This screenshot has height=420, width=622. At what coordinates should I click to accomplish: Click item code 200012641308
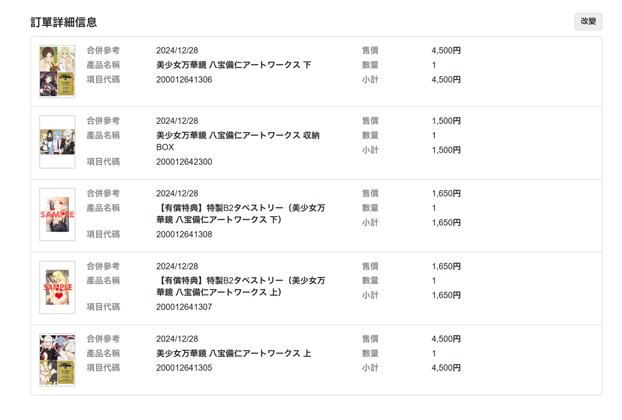[x=184, y=234]
